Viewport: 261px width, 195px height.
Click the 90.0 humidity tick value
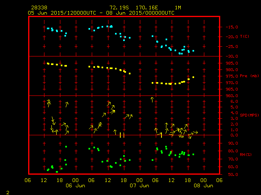click(x=232, y=143)
